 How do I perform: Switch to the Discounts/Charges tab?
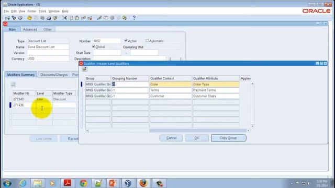(54, 75)
